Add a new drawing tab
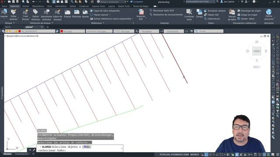 pyautogui.click(x=48, y=27)
